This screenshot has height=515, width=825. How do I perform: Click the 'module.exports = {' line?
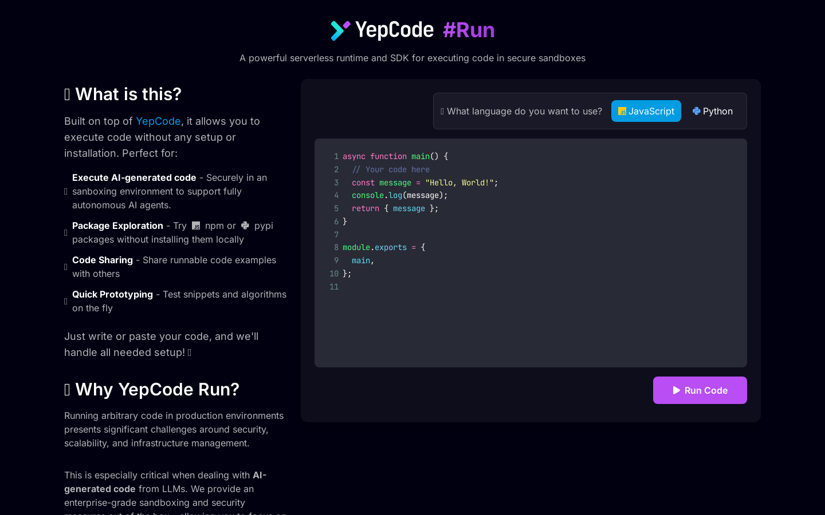(384, 247)
